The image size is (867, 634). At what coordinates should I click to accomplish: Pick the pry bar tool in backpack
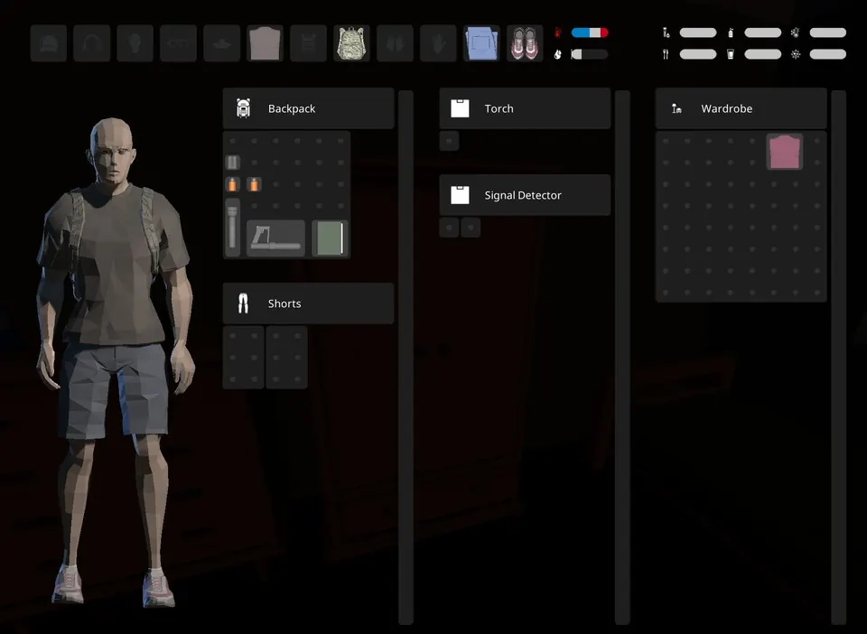[x=276, y=238]
